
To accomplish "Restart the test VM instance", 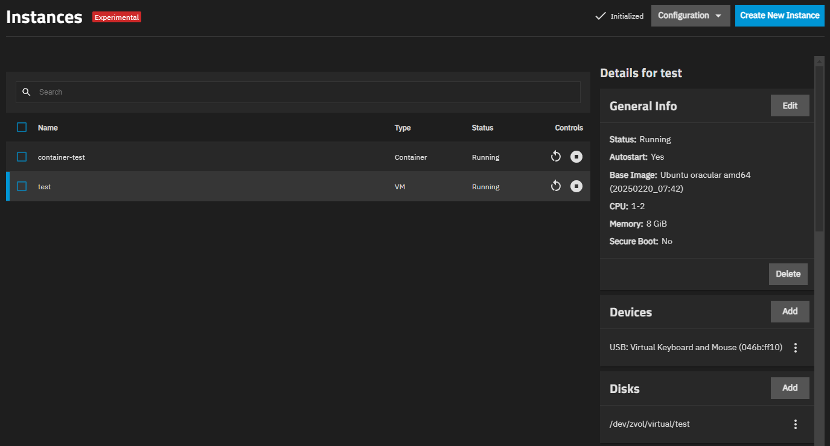I will tap(556, 186).
